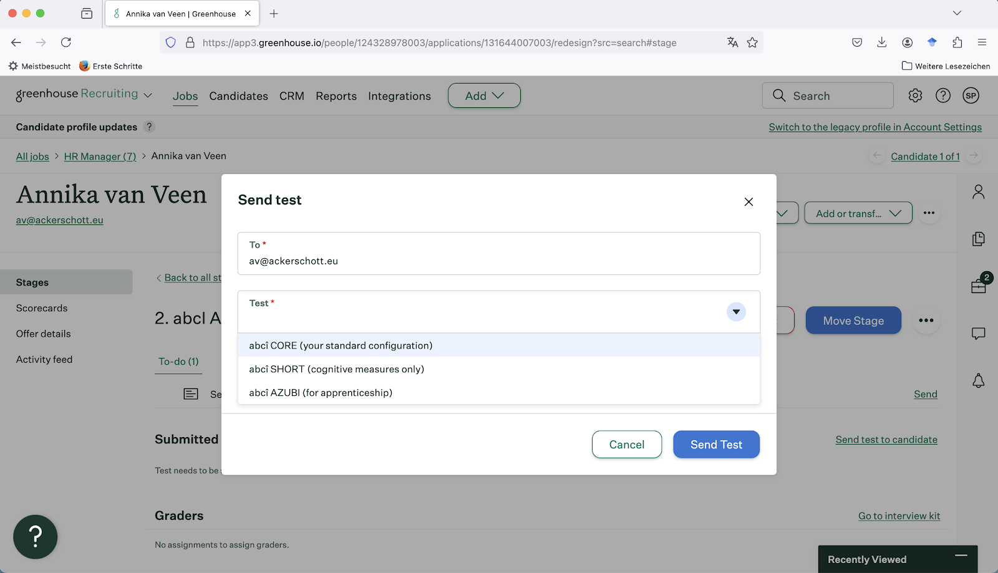The image size is (998, 573).
Task: Open the candidate more options ellipsis
Action: pyautogui.click(x=929, y=213)
